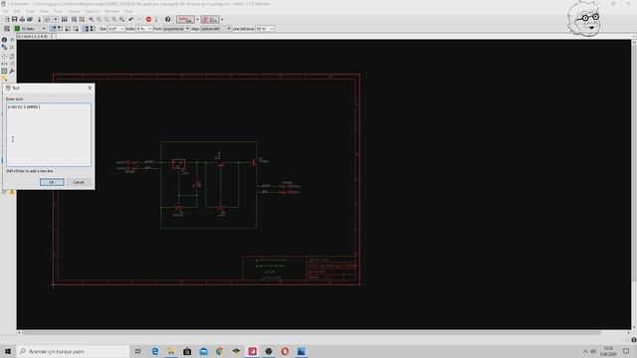This screenshot has height=358, width=637.
Task: Toggle mirror off option in parameter toolbar
Action: pos(86,29)
